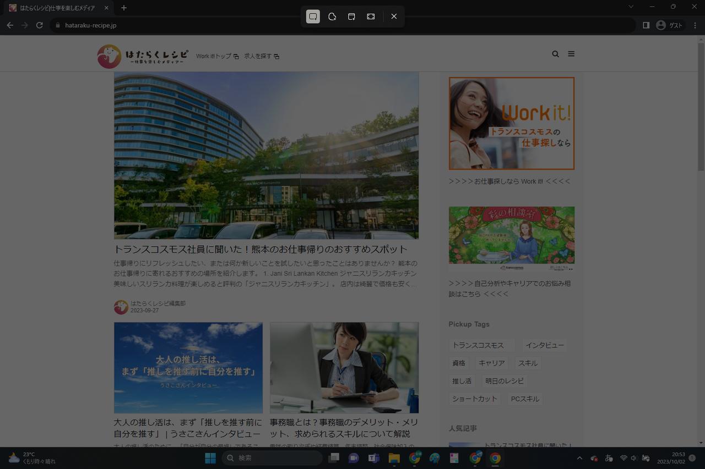Image resolution: width=705 pixels, height=469 pixels.
Task: Open a new browser tab
Action: click(x=124, y=8)
